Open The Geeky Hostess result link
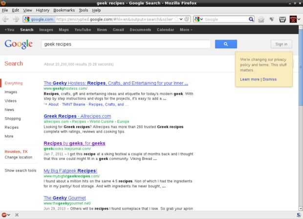 pyautogui.click(x=116, y=83)
